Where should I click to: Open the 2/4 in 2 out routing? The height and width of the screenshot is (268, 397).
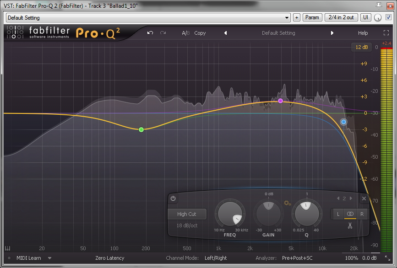[x=341, y=17]
